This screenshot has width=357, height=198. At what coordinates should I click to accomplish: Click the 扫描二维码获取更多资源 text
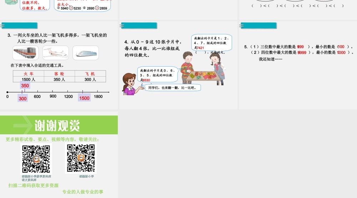point(34,186)
